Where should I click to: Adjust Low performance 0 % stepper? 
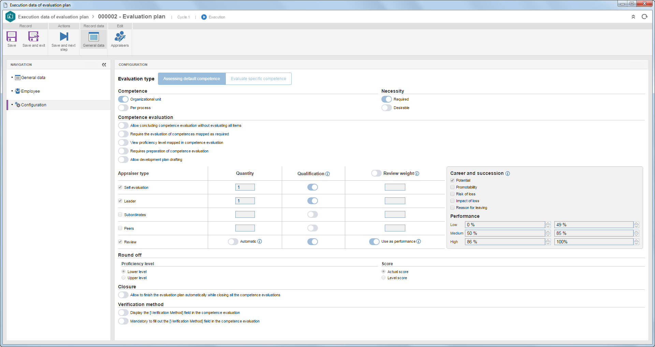(x=548, y=225)
